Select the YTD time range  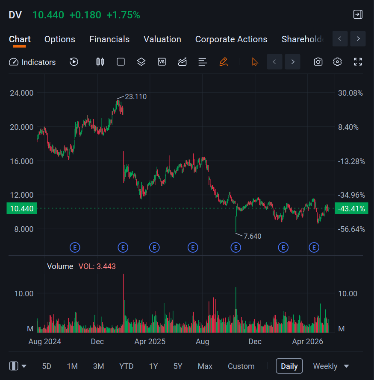(127, 366)
